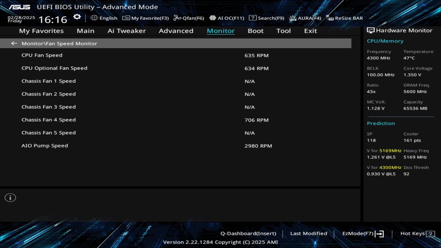Click Last Modified button

309,234
